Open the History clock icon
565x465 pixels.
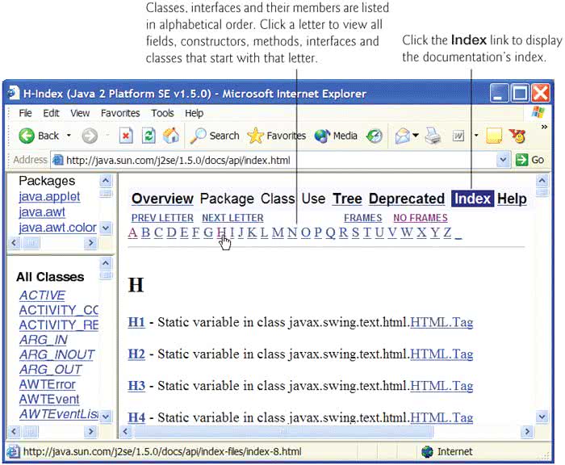coord(374,136)
